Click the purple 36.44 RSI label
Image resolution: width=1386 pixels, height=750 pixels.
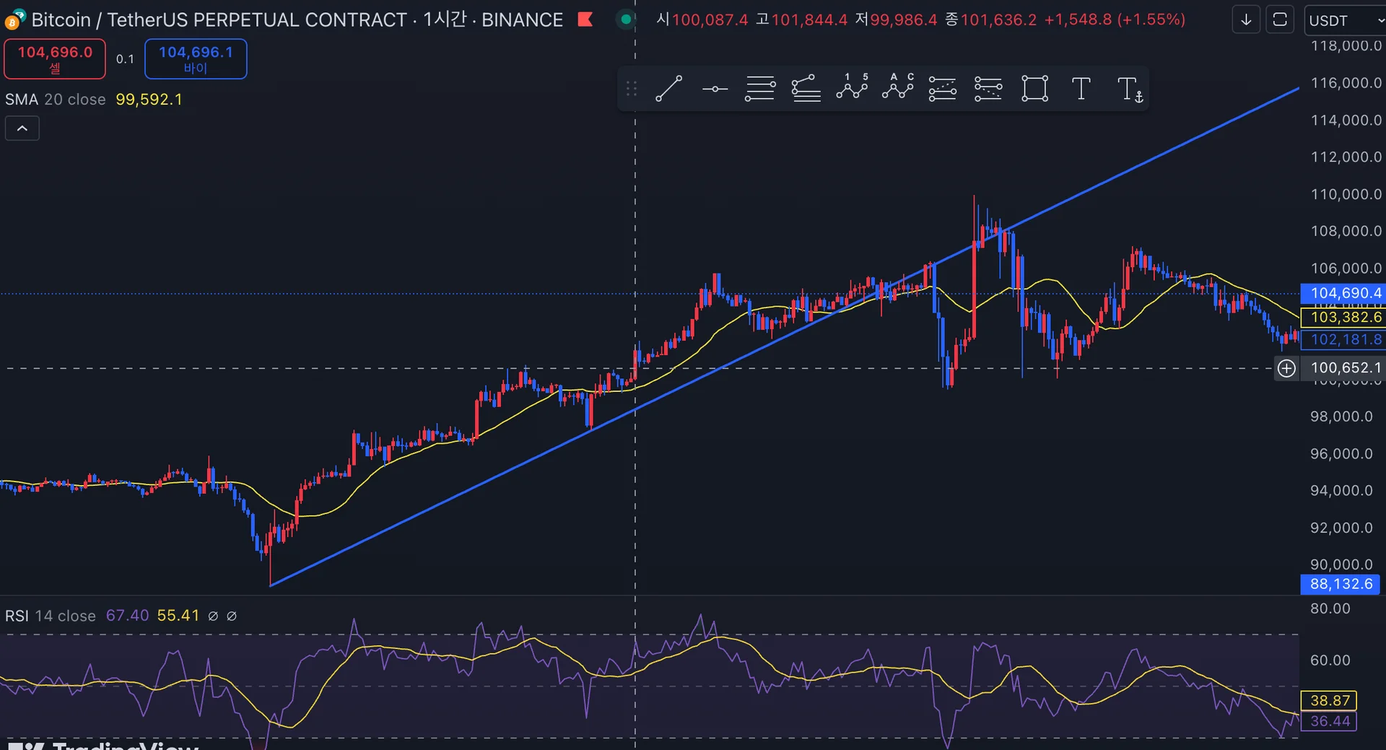tap(1329, 721)
